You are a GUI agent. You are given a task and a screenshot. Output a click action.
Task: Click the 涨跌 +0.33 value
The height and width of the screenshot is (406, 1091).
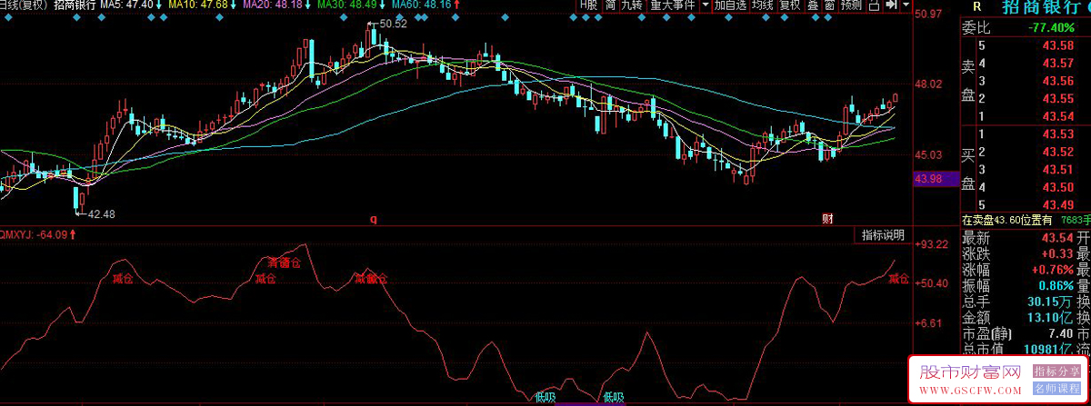click(x=1058, y=253)
